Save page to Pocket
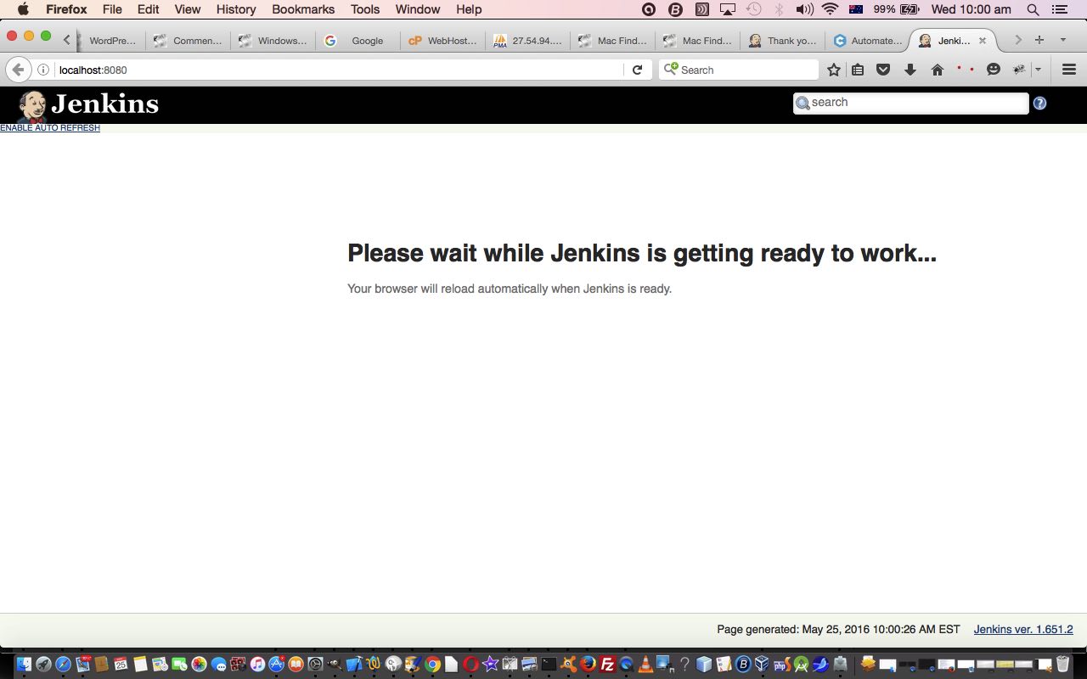 click(x=883, y=70)
